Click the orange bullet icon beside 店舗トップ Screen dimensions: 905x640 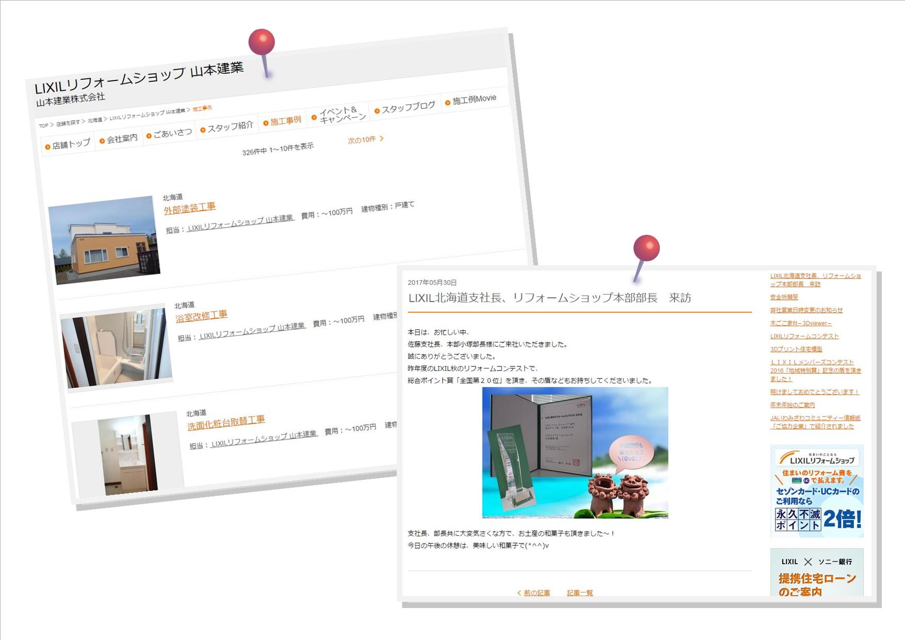coord(47,147)
